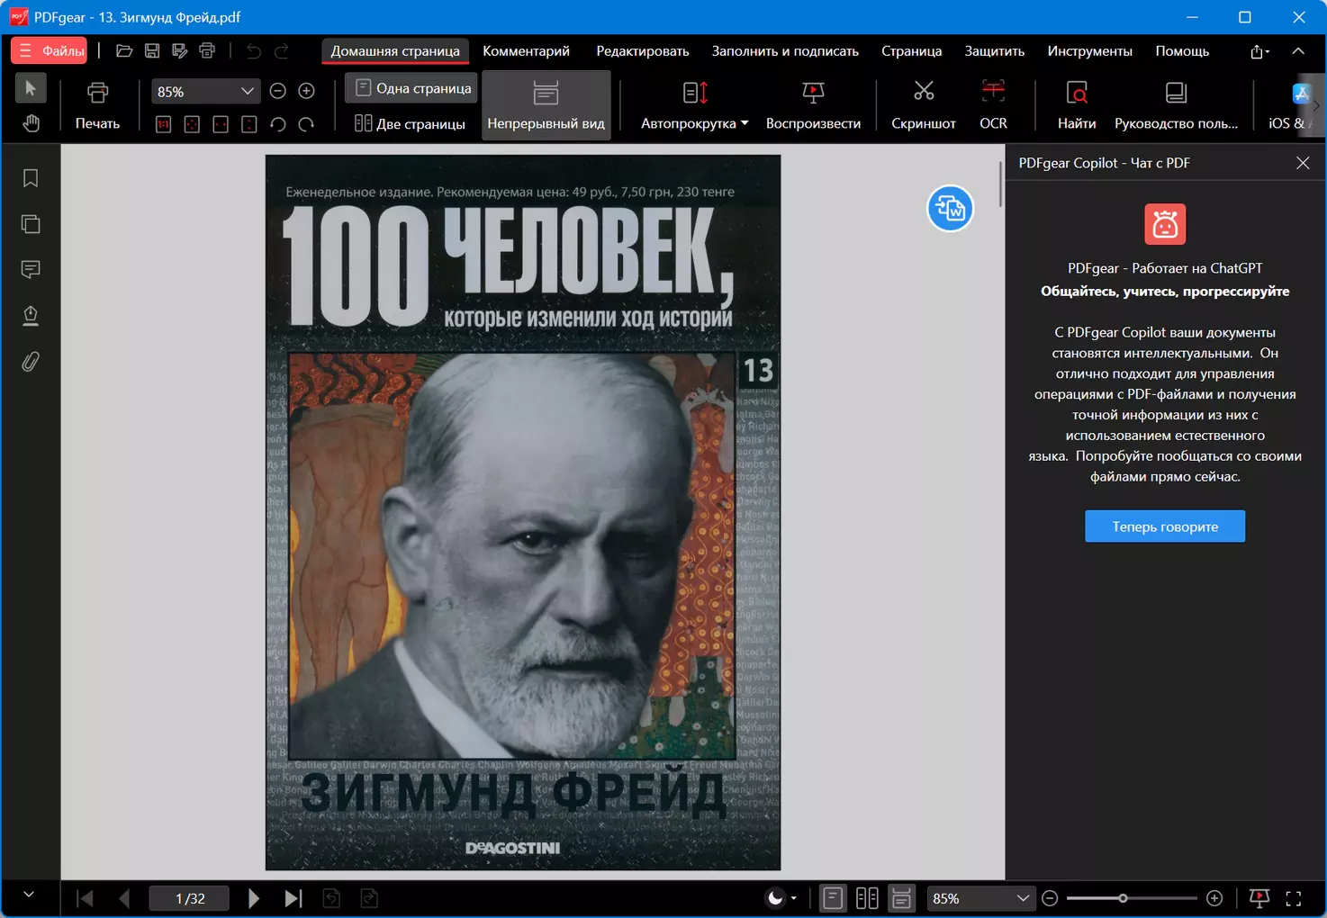Set actual size with the 1:1 icon

click(164, 124)
